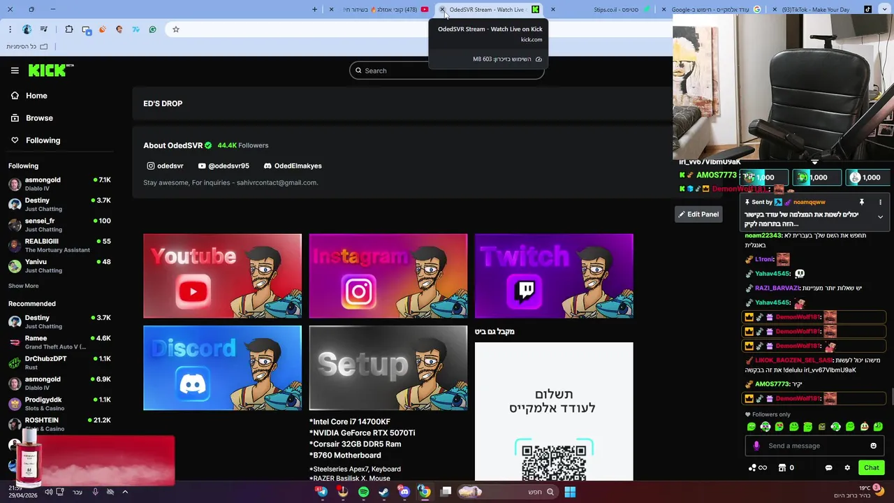Click the Bit payment QR panel
Image resolution: width=894 pixels, height=503 pixels.
[554, 411]
